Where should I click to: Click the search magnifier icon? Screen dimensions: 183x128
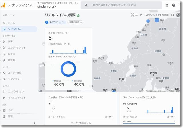click(86, 5)
